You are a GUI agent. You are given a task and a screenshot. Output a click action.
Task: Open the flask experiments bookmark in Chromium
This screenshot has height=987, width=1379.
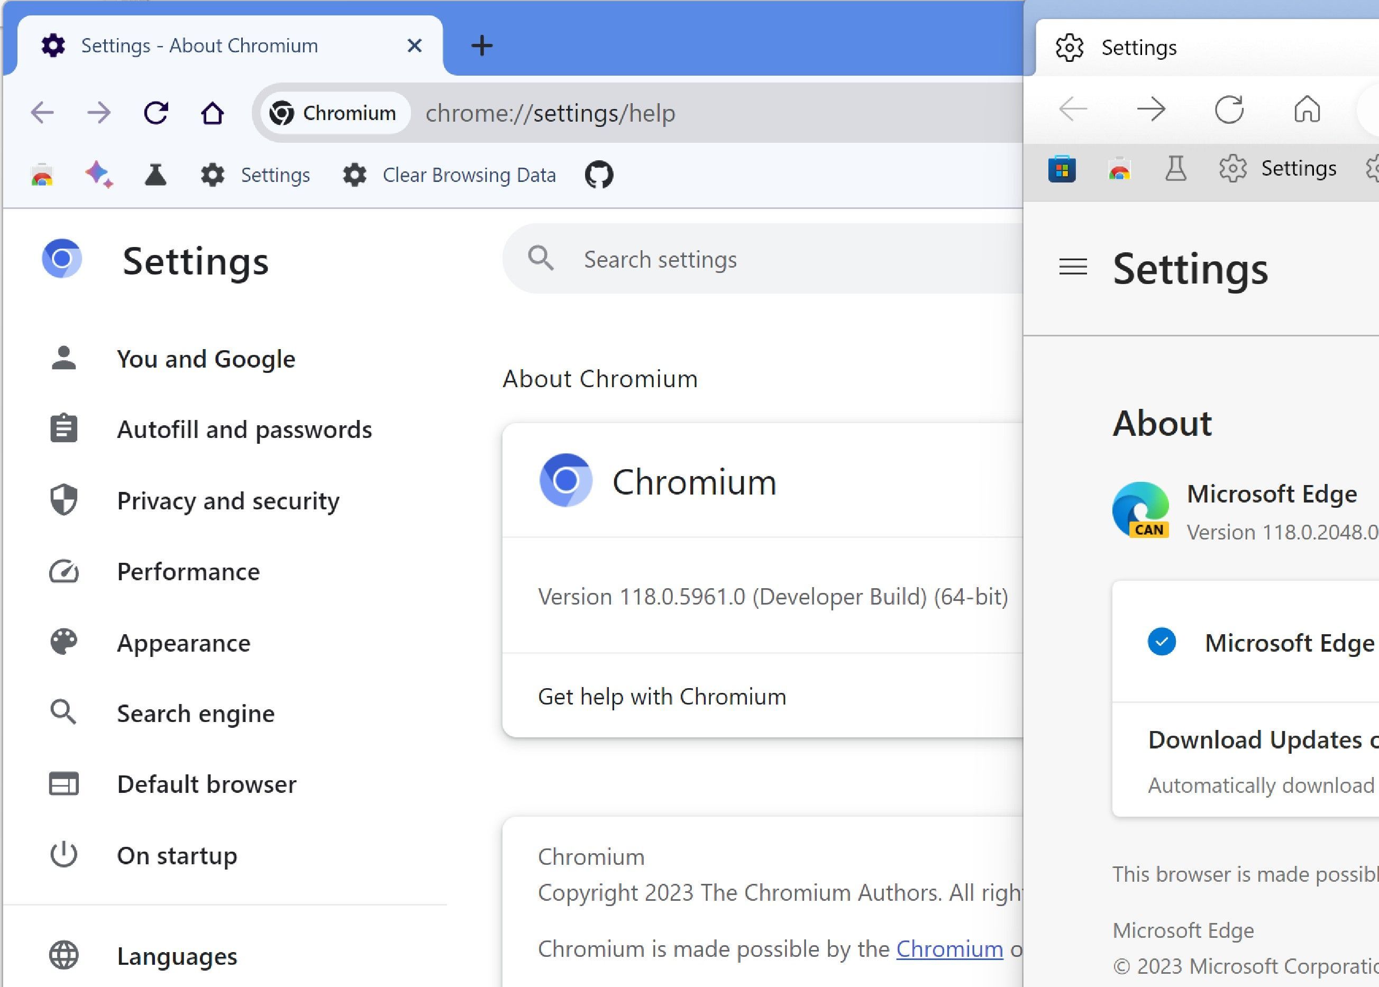click(156, 175)
